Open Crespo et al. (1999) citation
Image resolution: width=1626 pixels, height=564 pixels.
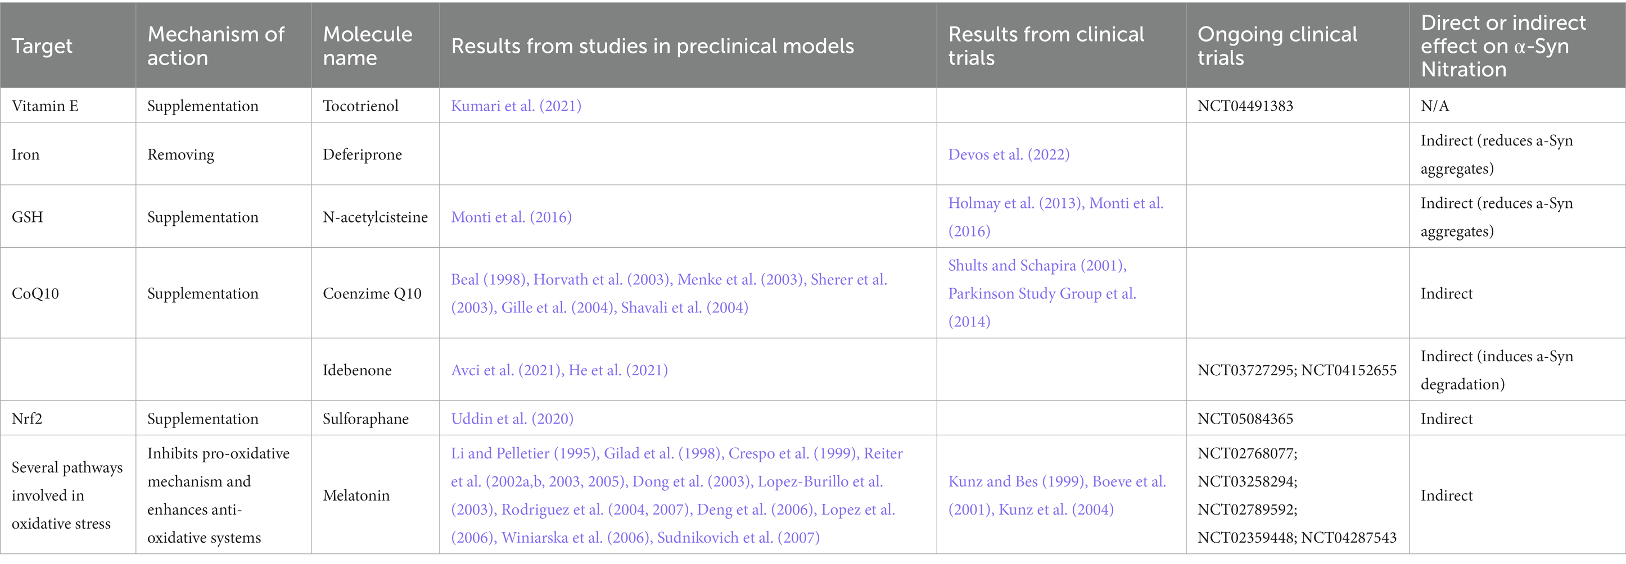(792, 453)
